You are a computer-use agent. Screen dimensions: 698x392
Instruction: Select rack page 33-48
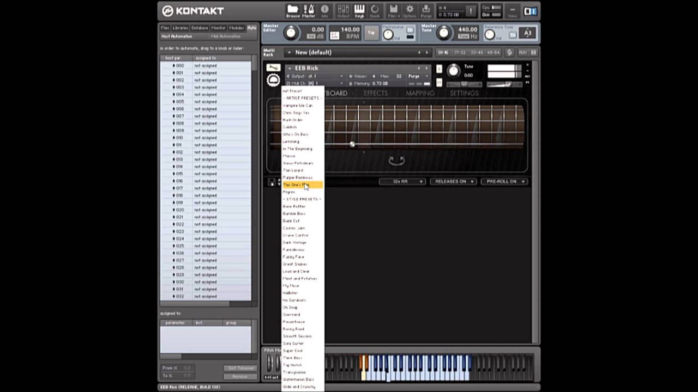point(476,52)
